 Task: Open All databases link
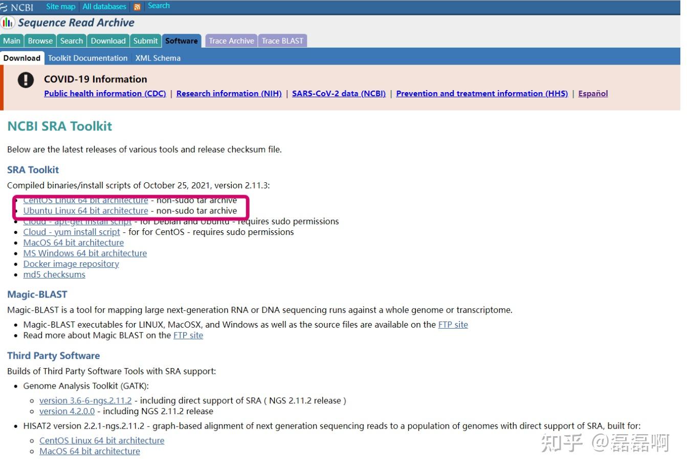[x=104, y=7]
